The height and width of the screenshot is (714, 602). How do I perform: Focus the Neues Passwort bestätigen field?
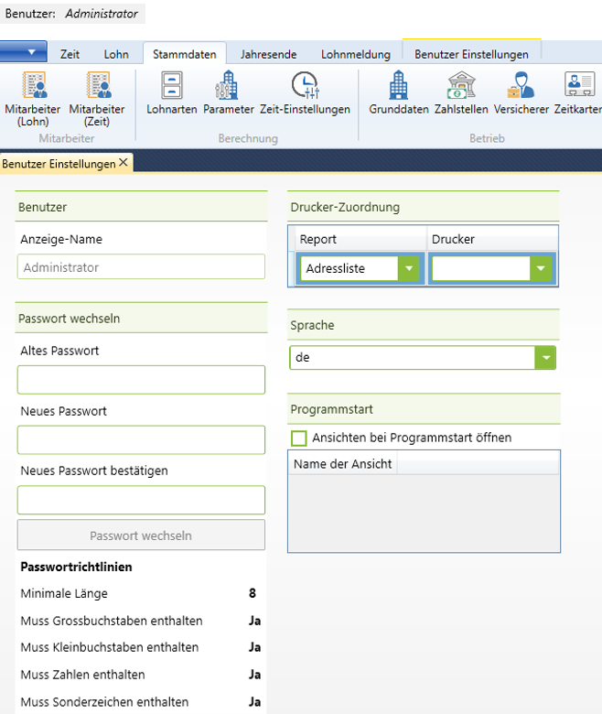(x=141, y=500)
